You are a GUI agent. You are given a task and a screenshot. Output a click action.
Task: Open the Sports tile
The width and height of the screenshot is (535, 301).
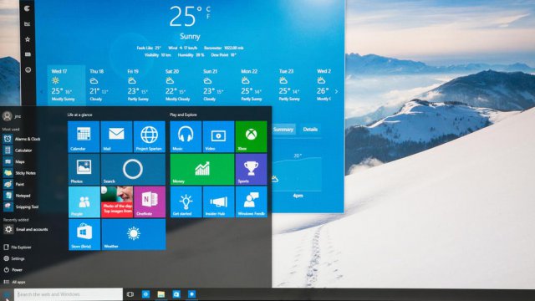coord(251,169)
